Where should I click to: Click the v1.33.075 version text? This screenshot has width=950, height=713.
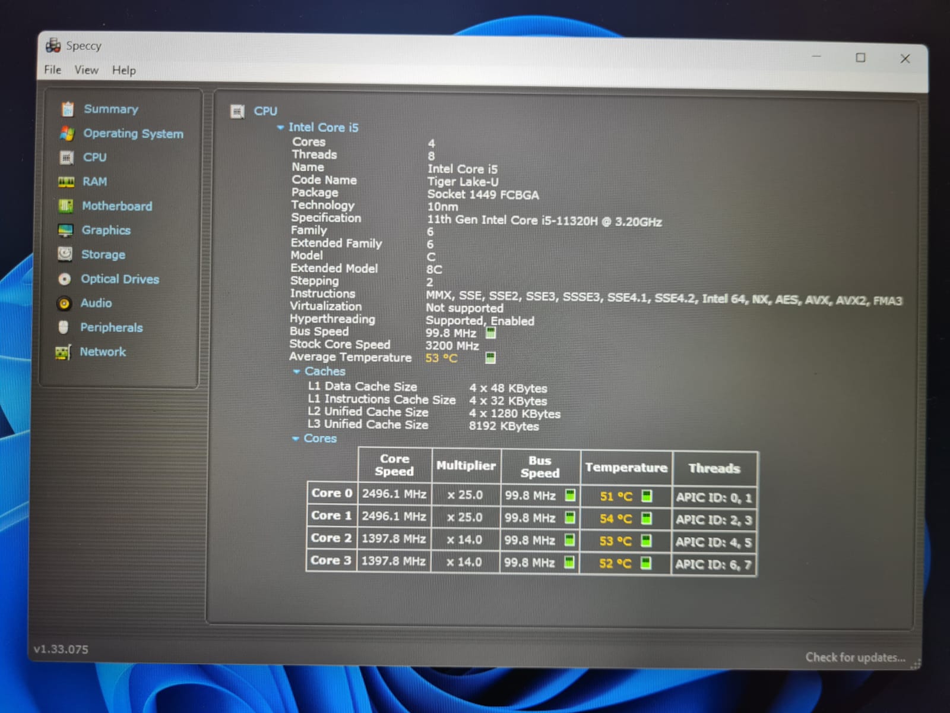(61, 649)
